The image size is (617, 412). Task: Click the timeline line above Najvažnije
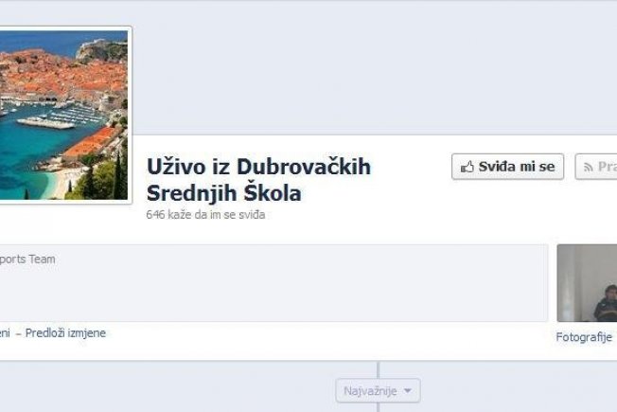tap(378, 370)
